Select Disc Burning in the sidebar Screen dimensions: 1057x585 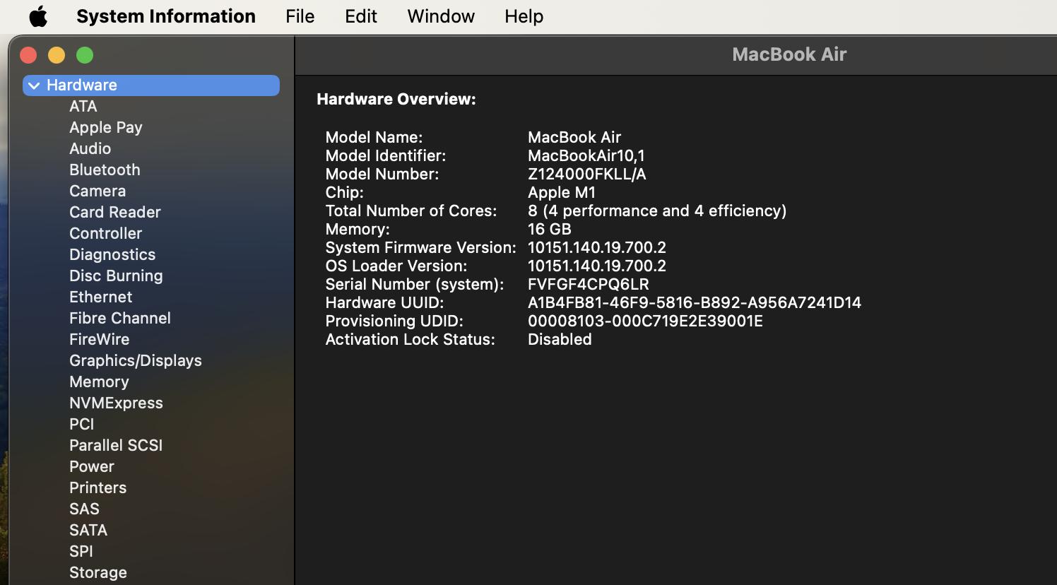pos(116,276)
